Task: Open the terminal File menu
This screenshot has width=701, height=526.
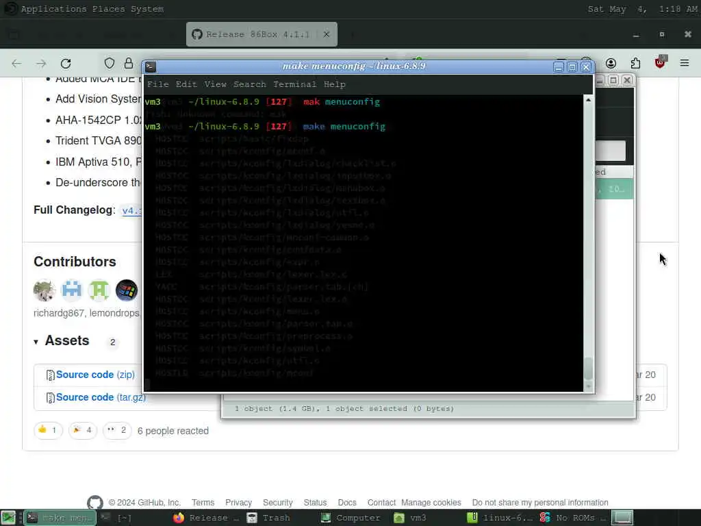Action: [158, 84]
